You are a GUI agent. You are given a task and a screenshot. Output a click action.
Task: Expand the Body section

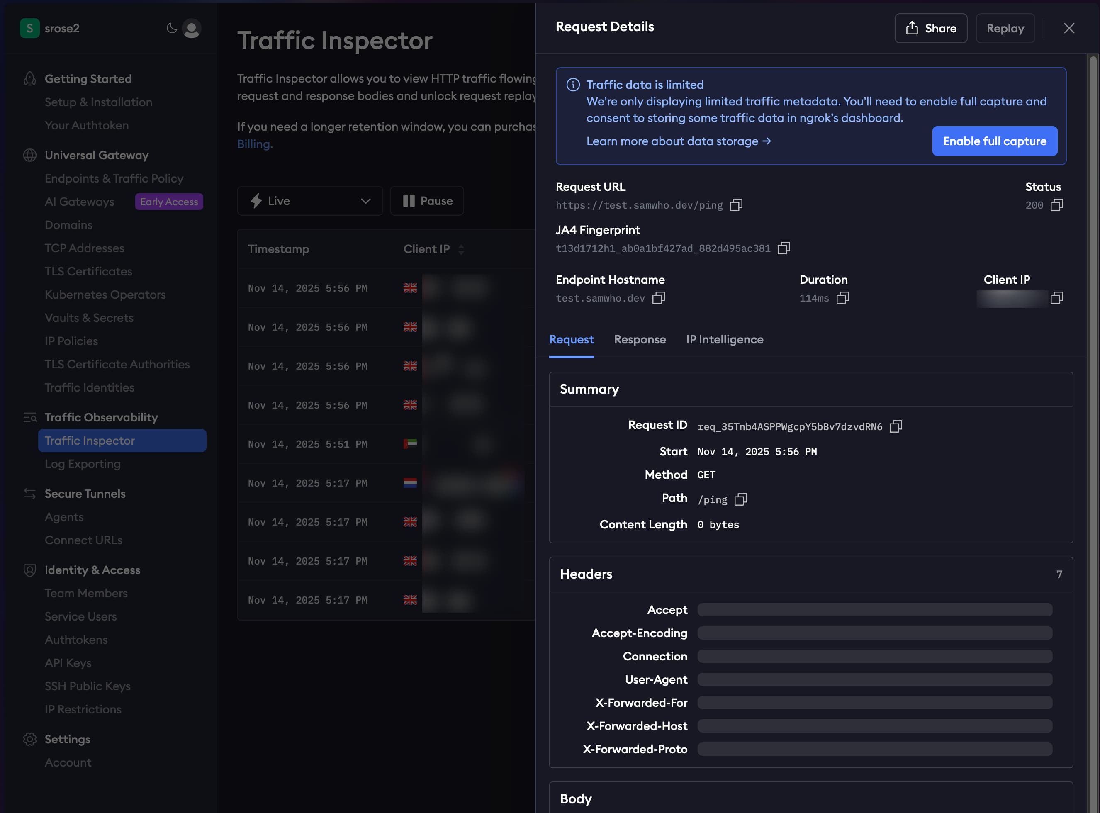[x=575, y=799]
